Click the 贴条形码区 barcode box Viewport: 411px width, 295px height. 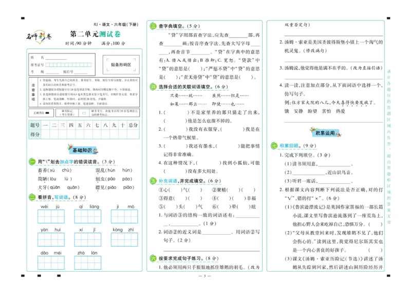pos(121,65)
